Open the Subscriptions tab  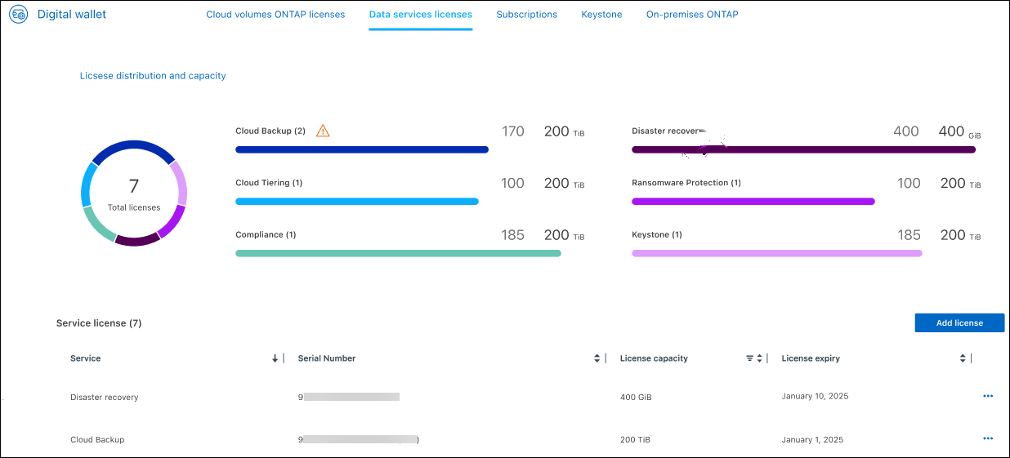coord(526,15)
